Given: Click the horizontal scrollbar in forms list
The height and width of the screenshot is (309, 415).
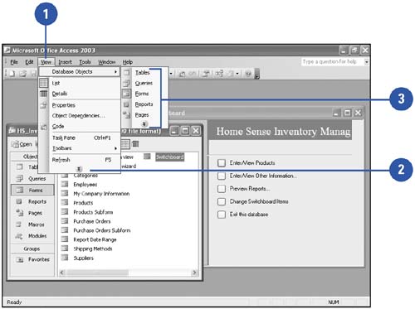Looking at the screenshot, I should 129,273.
